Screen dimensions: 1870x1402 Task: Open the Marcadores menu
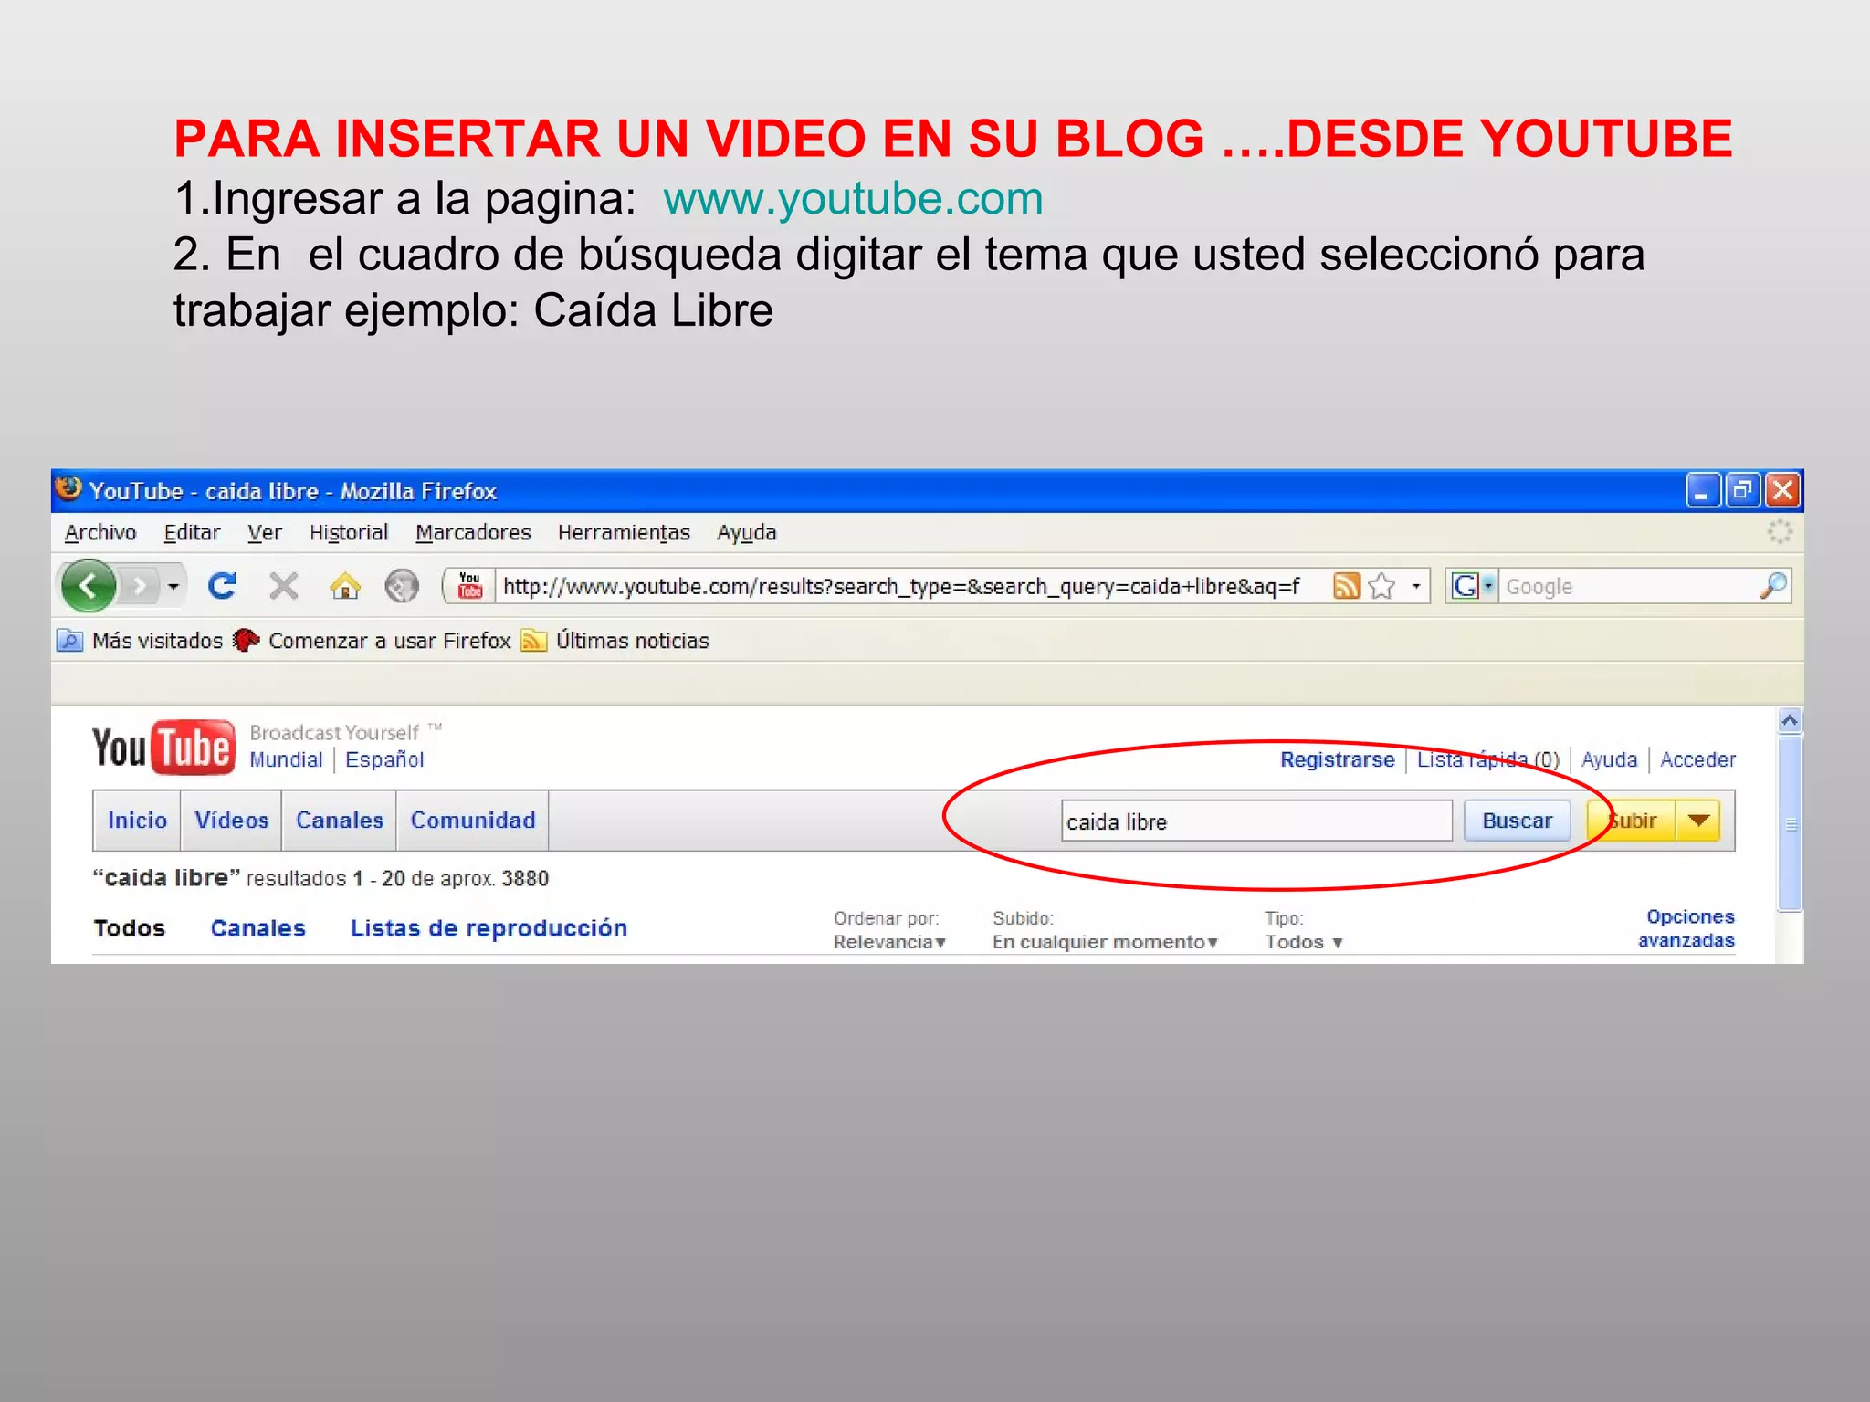click(473, 533)
